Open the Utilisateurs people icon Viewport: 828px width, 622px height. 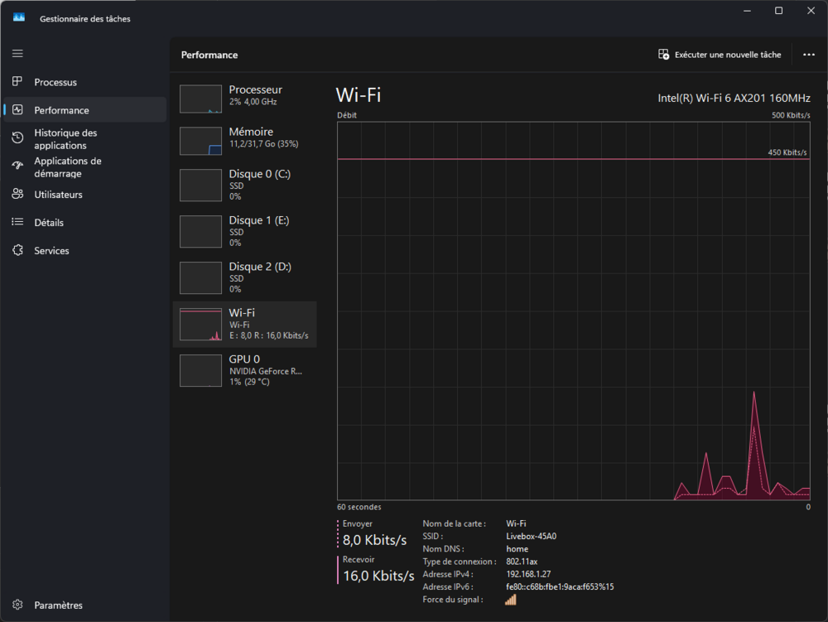[17, 194]
